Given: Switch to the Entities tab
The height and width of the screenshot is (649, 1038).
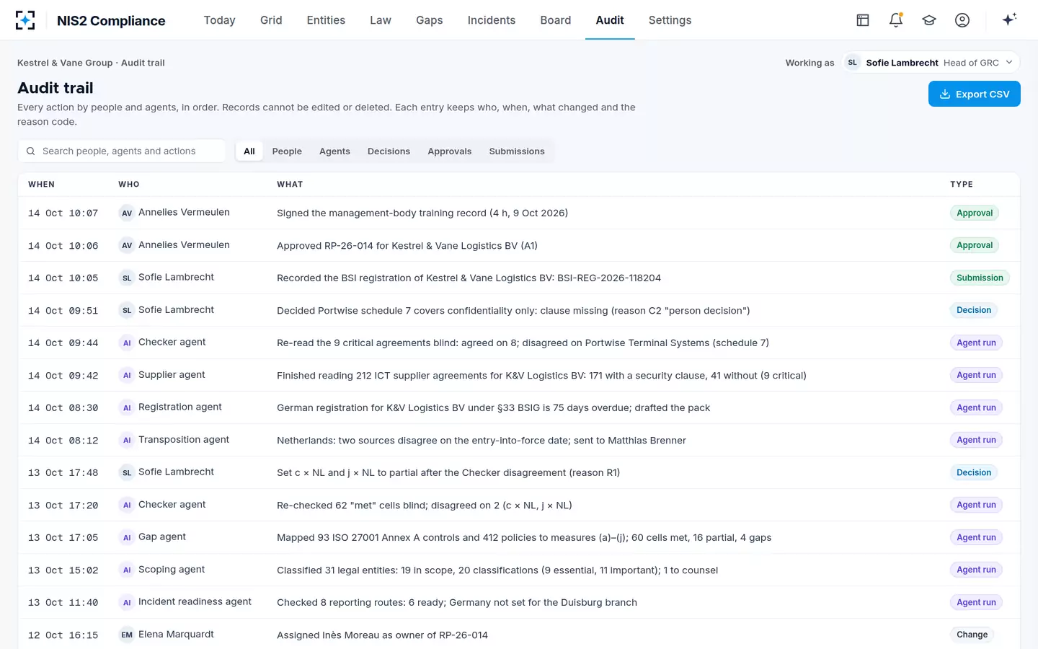Looking at the screenshot, I should pos(326,20).
